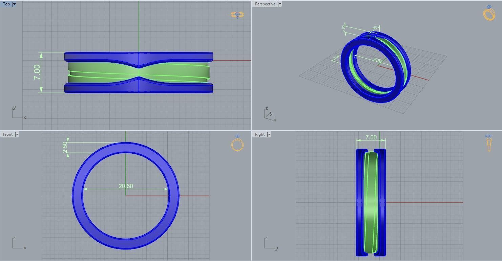Select the Front viewport title label
Screen dimensions: 502x261
pos(8,134)
